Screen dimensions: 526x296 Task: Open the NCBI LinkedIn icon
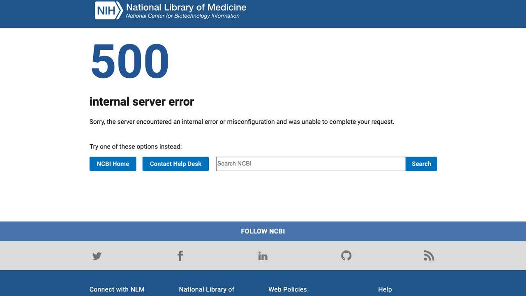(263, 256)
